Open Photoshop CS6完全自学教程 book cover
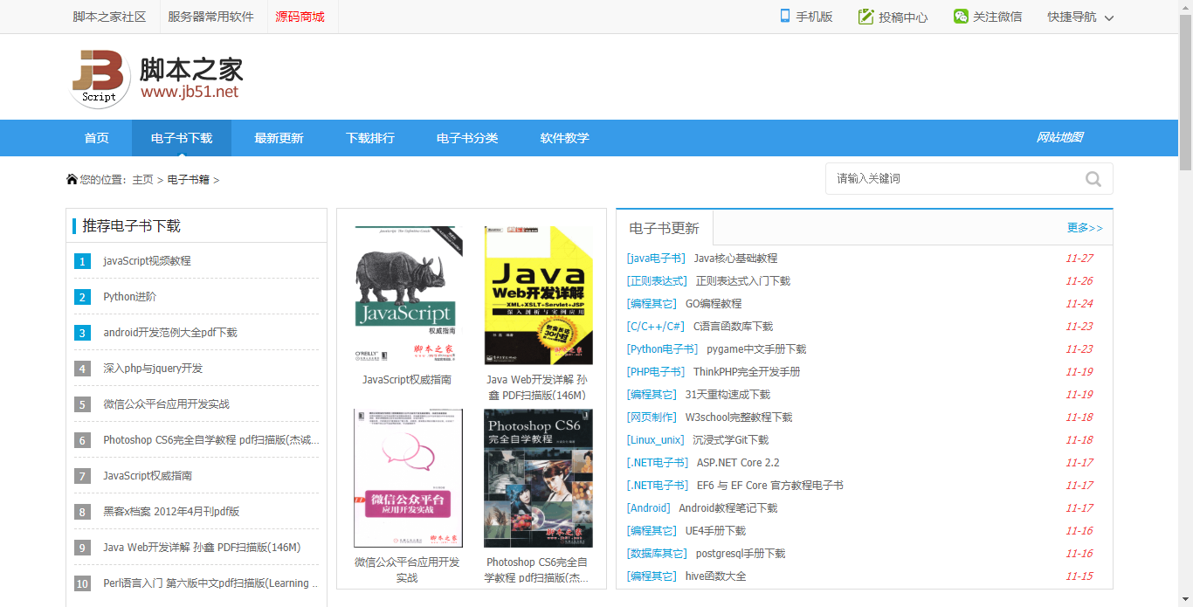 (x=538, y=478)
